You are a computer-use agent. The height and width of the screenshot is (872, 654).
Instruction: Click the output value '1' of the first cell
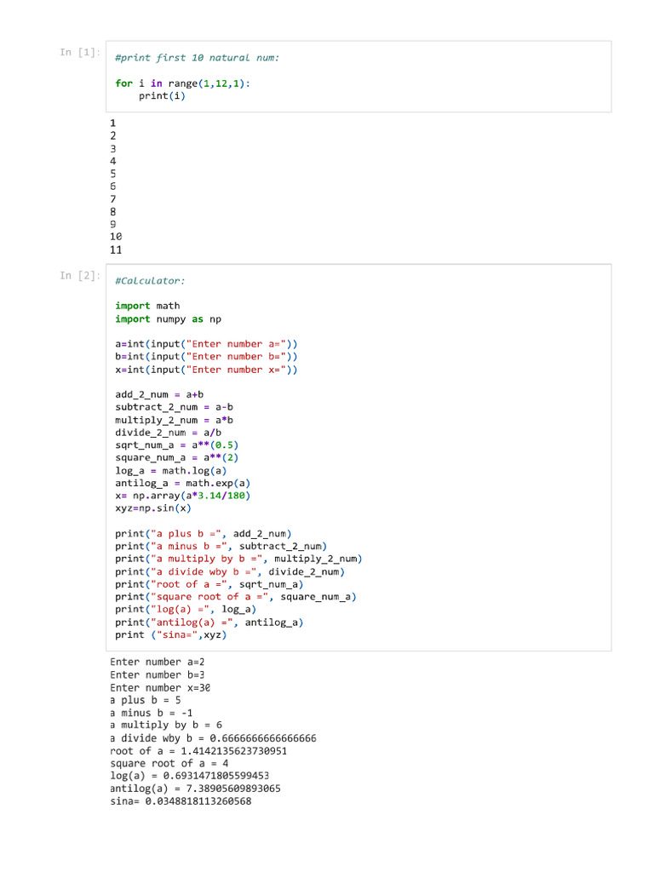[113, 123]
